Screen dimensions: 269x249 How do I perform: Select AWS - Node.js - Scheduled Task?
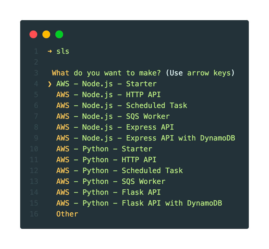[x=122, y=106]
